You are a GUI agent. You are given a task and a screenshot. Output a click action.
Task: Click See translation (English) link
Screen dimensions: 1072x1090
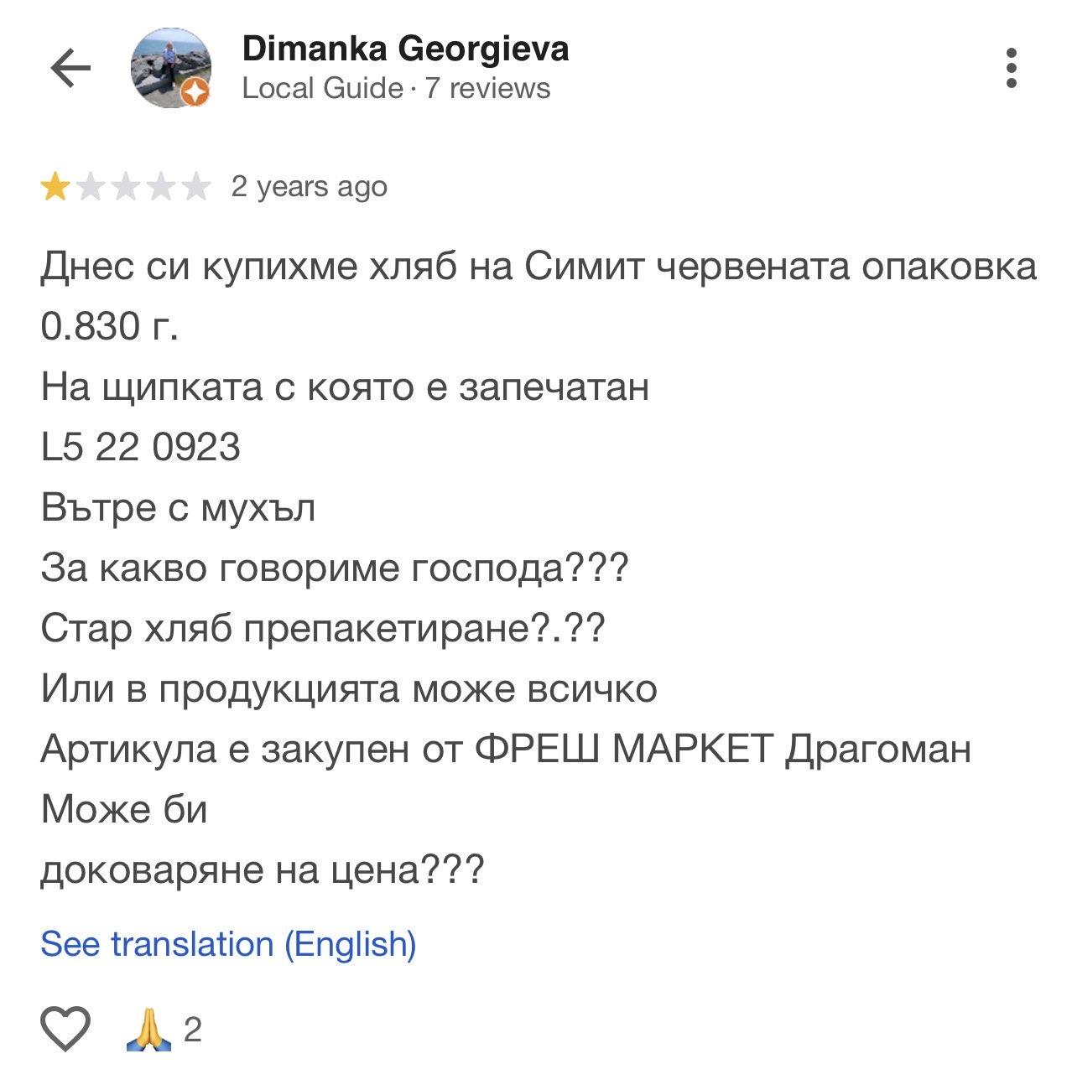[x=228, y=944]
